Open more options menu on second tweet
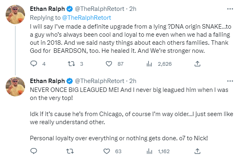The image size is (238, 158). click(230, 81)
